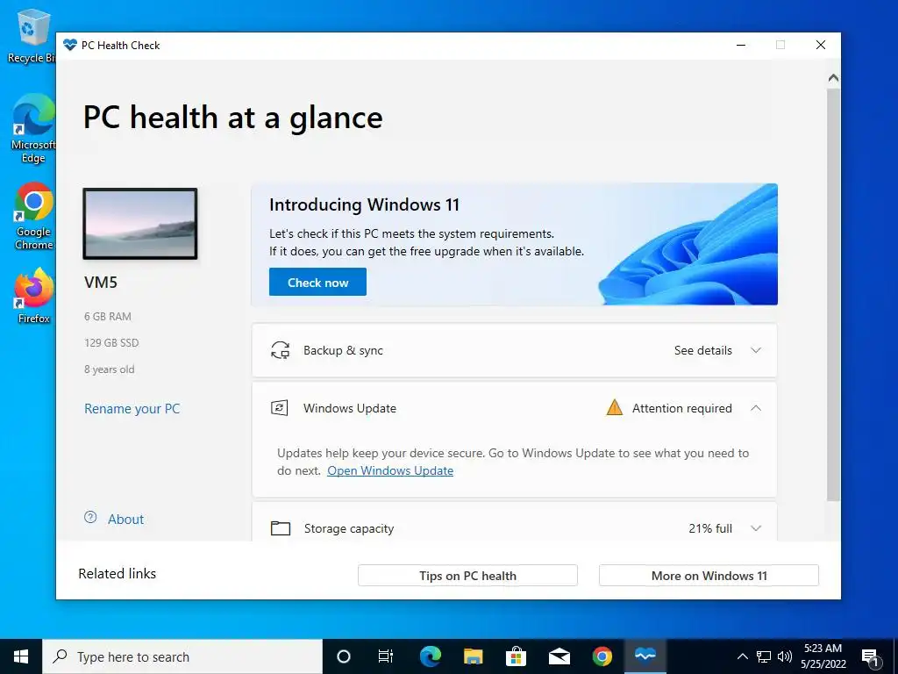Image resolution: width=898 pixels, height=674 pixels.
Task: Open the Windows Start menu
Action: (21, 656)
